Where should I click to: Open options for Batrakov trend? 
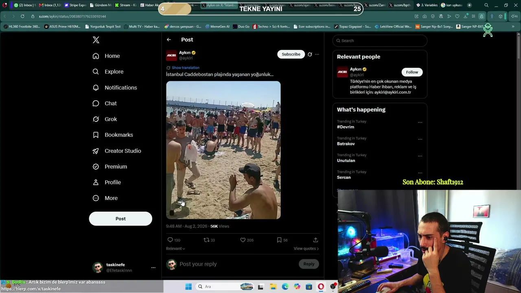tap(420, 139)
